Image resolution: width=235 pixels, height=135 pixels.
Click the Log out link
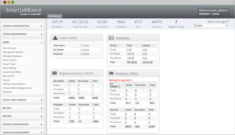tap(216, 14)
